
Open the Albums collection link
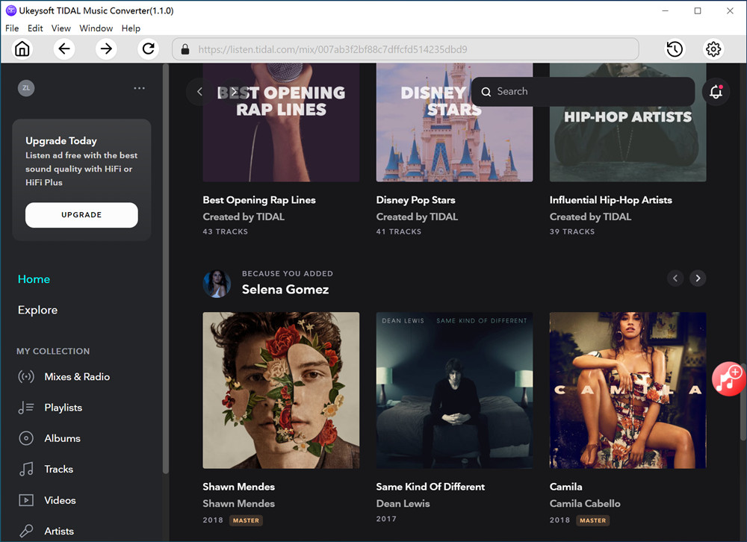coord(63,438)
